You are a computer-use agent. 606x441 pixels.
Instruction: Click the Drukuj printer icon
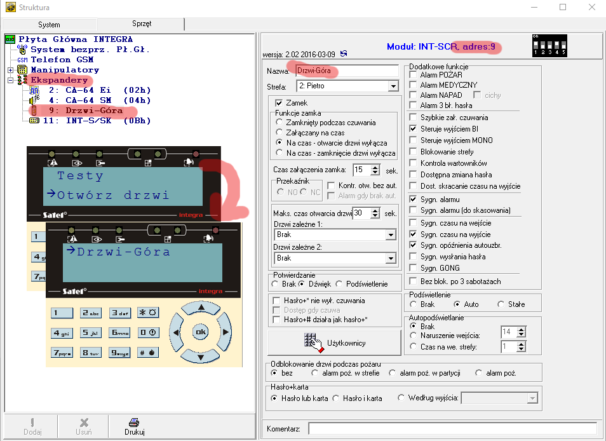[134, 423]
